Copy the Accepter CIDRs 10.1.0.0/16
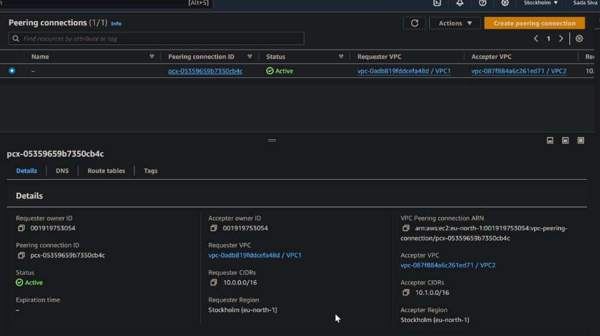Image resolution: width=600 pixels, height=336 pixels. pos(406,293)
